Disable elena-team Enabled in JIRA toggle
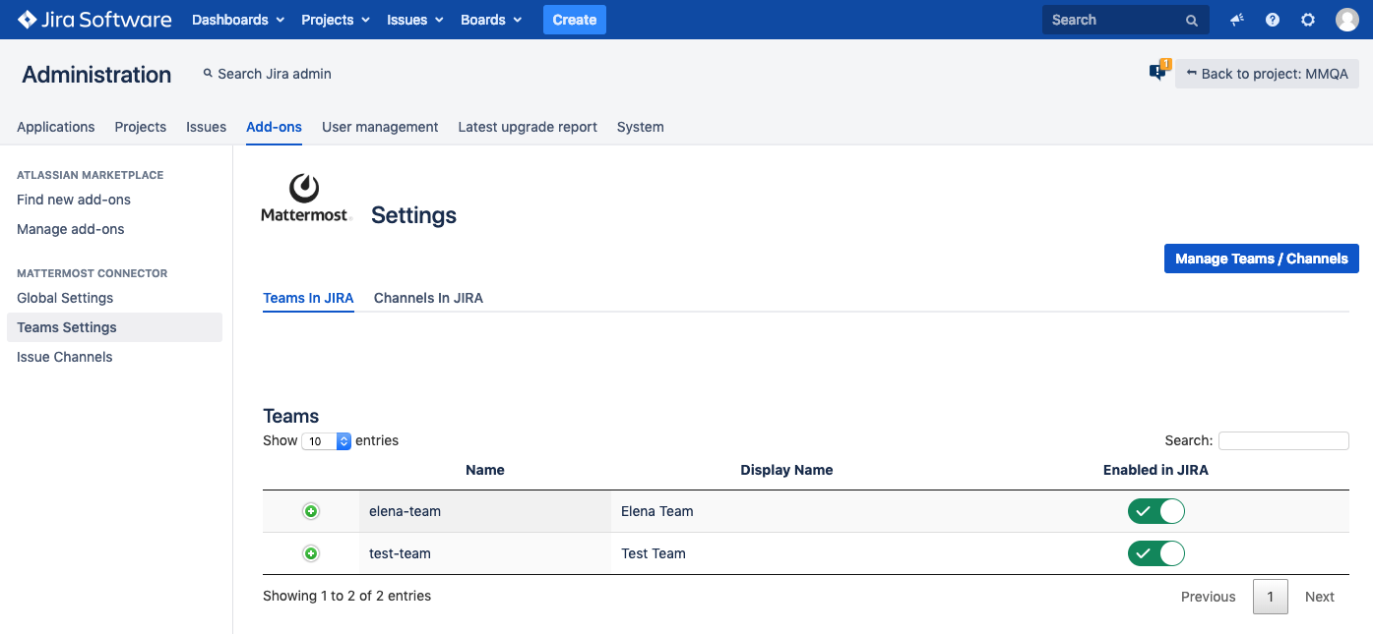The height and width of the screenshot is (634, 1373). (1155, 511)
